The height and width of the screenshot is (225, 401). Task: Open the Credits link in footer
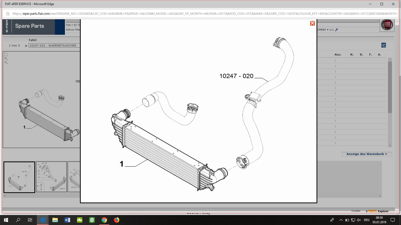pyautogui.click(x=356, y=211)
